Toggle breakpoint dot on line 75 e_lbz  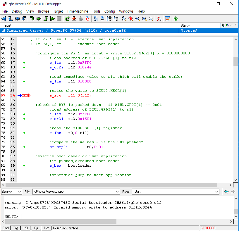click(24, 133)
